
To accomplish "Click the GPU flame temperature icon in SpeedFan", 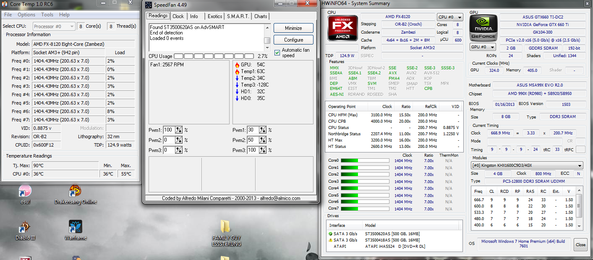I will (237, 65).
